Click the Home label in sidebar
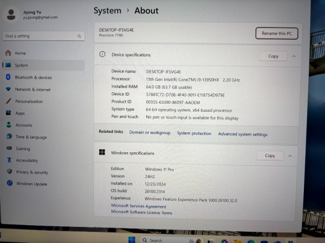This screenshot has height=243, width=325. [20, 53]
